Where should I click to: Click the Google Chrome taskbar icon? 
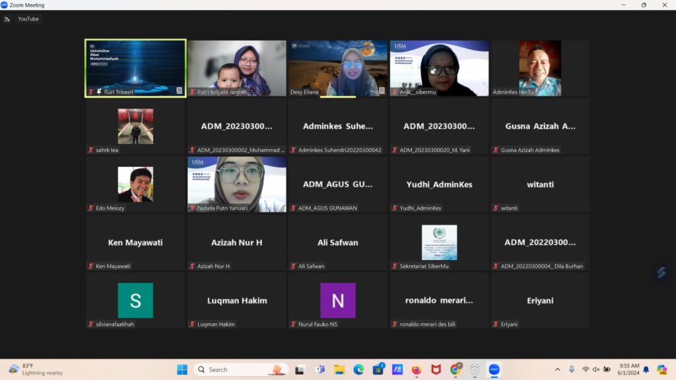[x=456, y=369]
